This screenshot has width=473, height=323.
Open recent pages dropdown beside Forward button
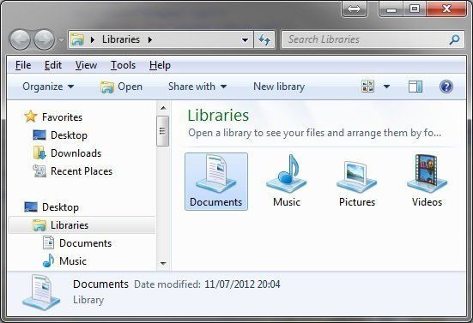click(x=61, y=39)
